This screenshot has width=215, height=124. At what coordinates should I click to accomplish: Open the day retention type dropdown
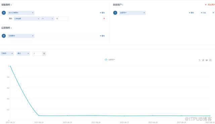[7, 53]
